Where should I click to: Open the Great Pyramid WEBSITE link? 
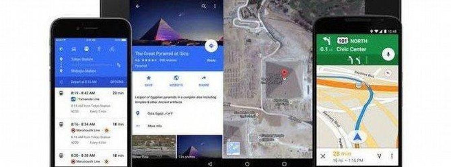tap(176, 81)
